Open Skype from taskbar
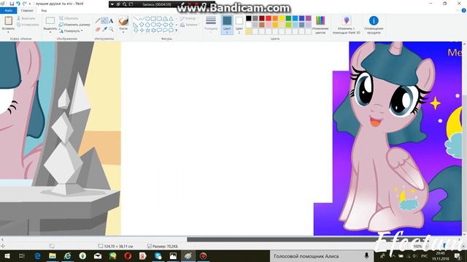This screenshot has width=467, height=262. (x=158, y=255)
